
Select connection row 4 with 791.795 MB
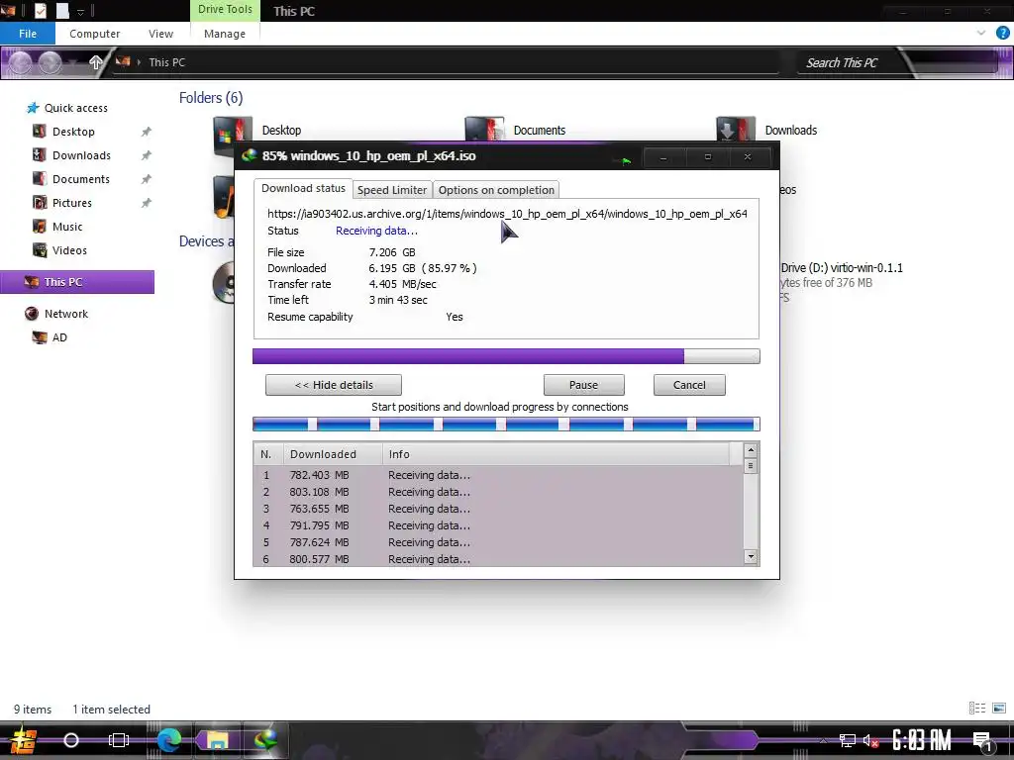[498, 525]
